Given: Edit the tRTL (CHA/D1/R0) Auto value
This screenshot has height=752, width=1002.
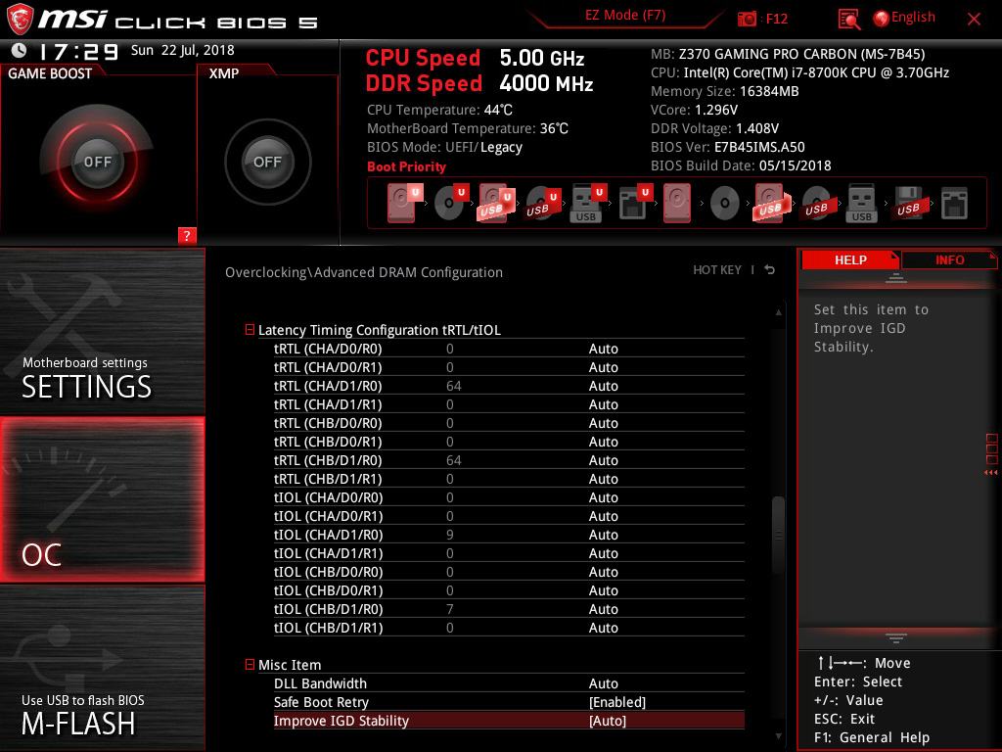Looking at the screenshot, I should click(x=603, y=386).
